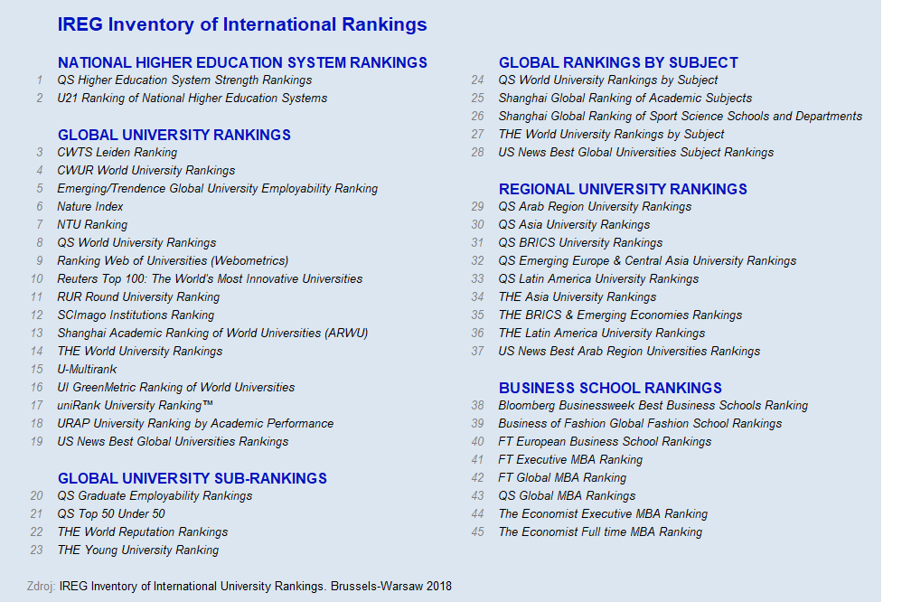902x602 pixels.
Task: Click SCImago Institutions Ranking
Action: pos(136,315)
